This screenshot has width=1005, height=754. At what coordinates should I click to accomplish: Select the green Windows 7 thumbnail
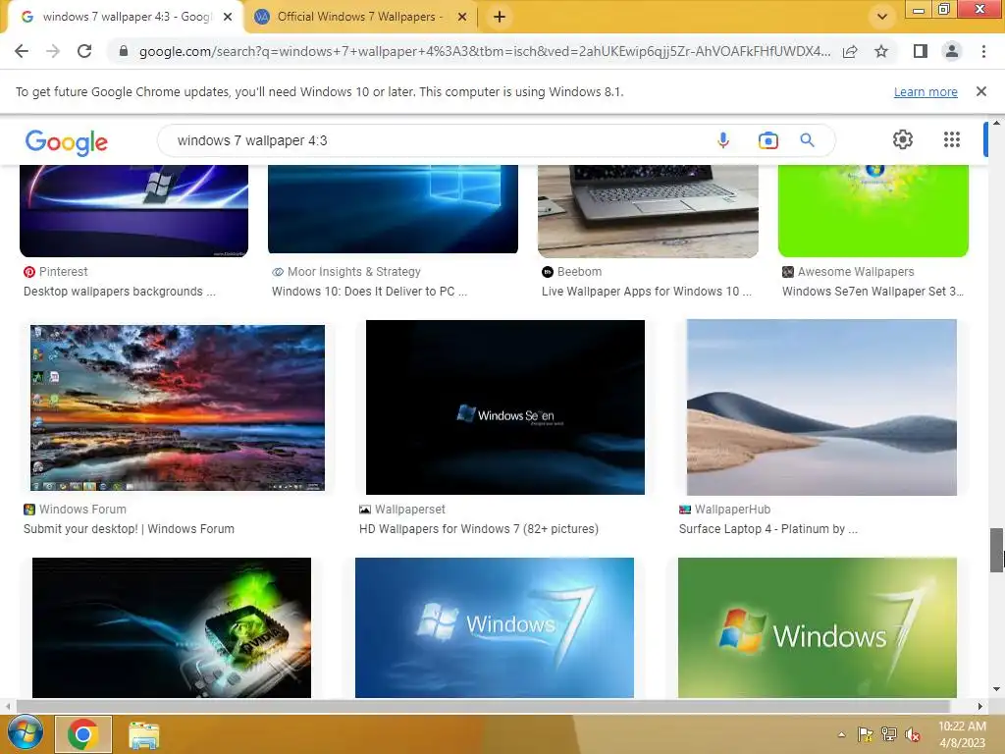[x=818, y=627]
